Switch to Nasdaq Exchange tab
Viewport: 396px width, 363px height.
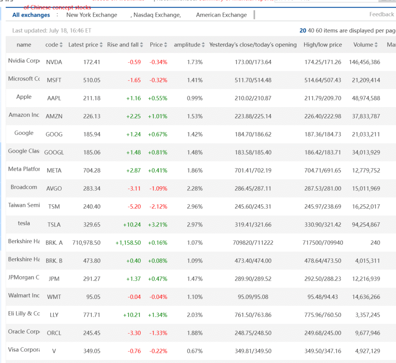157,15
